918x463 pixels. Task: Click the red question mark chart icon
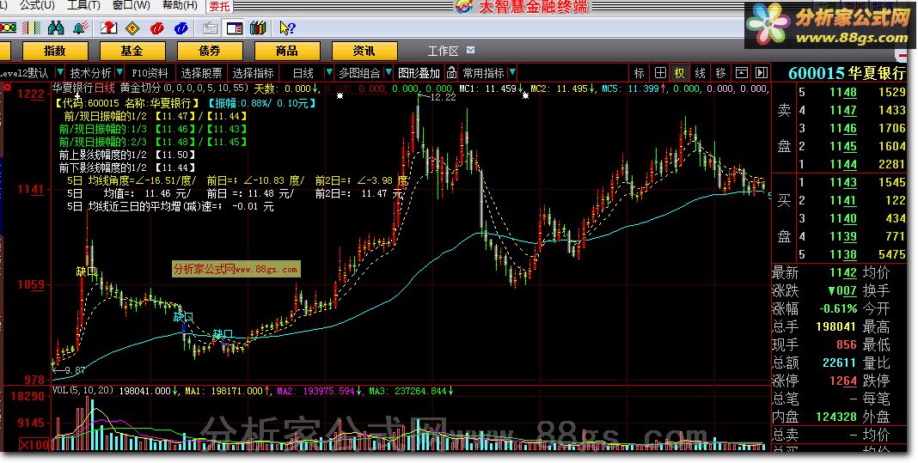pyautogui.click(x=108, y=27)
